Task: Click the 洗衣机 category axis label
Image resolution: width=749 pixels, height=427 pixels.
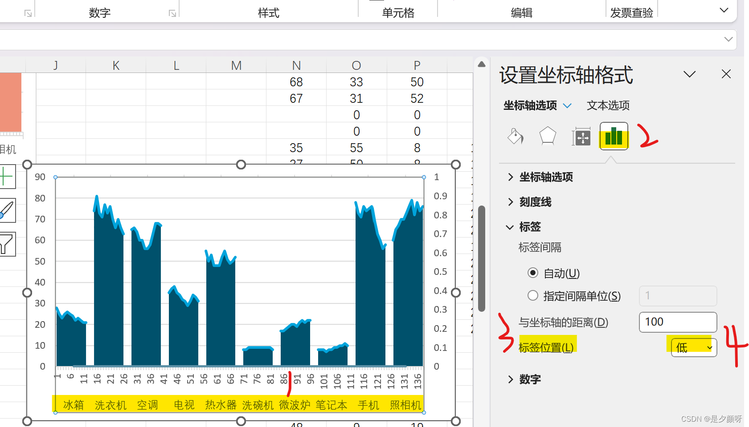Action: pyautogui.click(x=111, y=405)
